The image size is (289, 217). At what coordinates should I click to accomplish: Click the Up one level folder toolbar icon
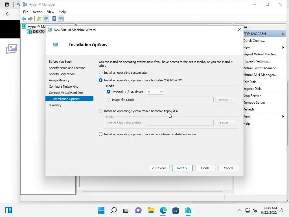39,19
